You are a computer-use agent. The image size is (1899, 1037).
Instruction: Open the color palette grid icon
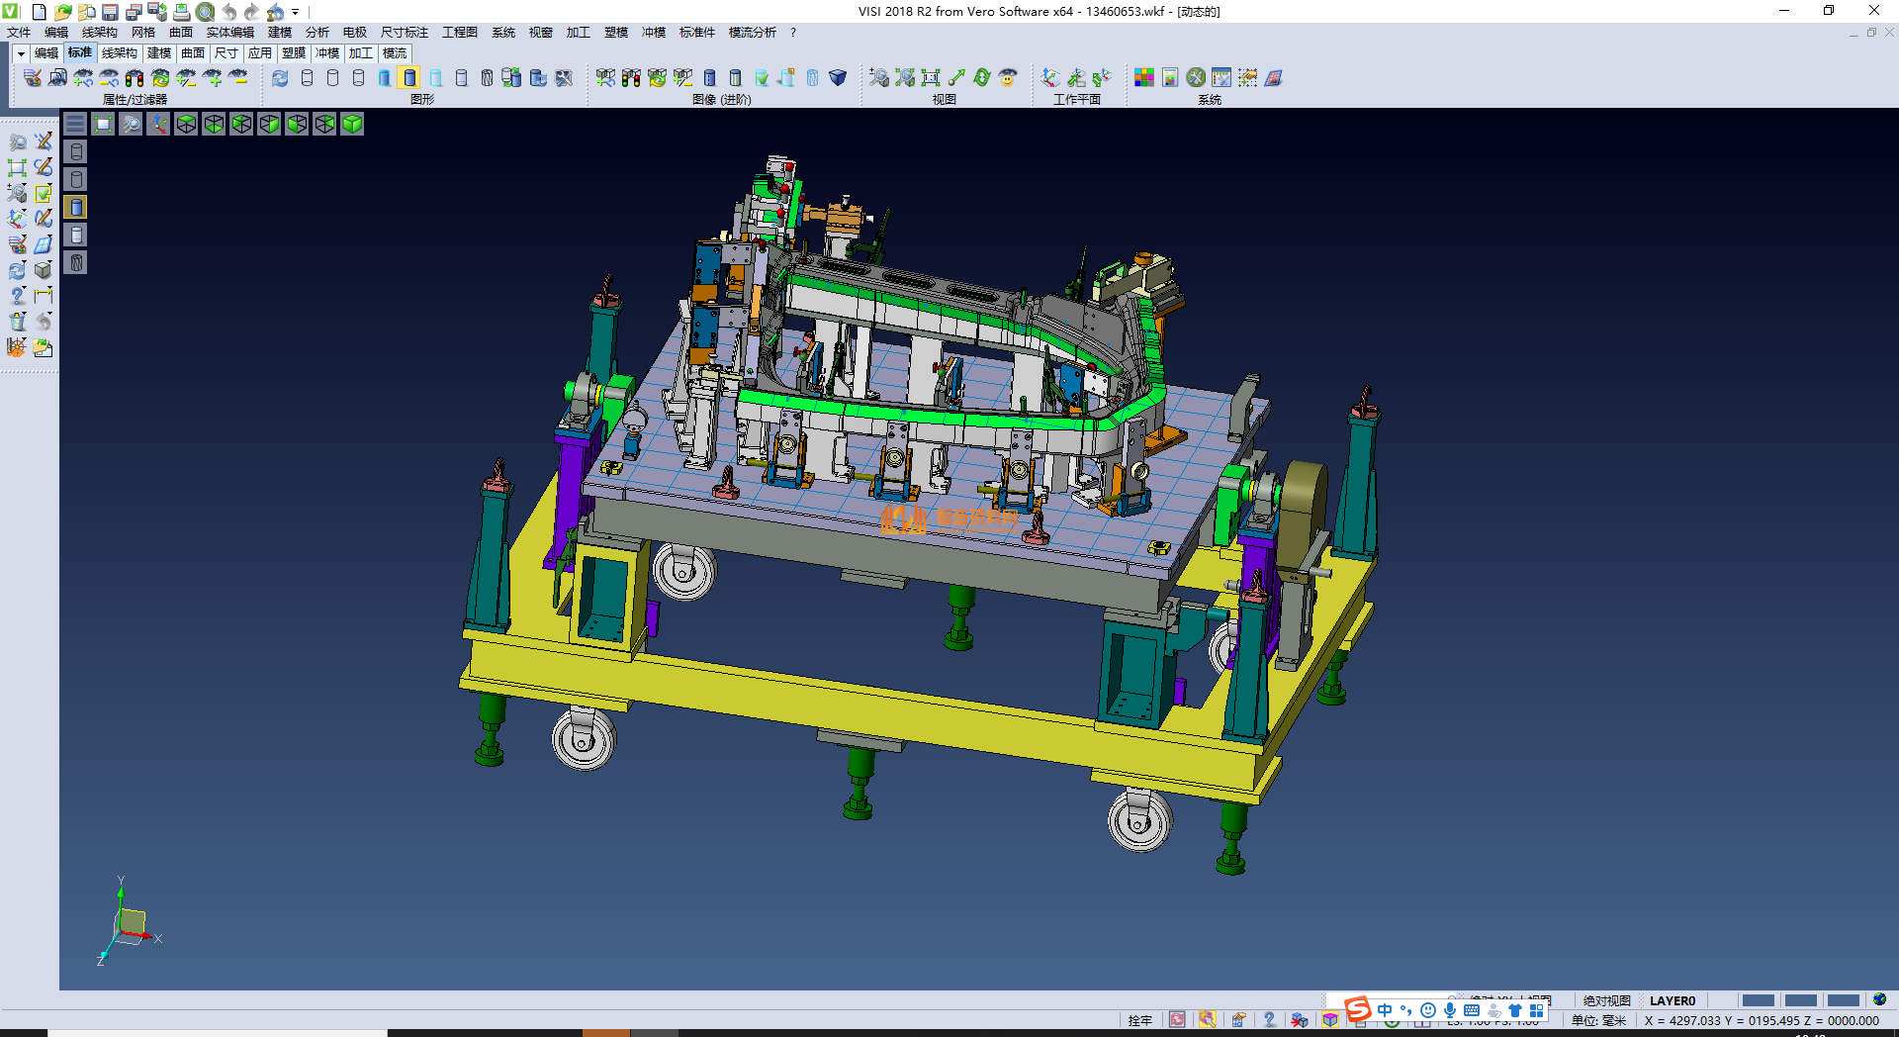[1144, 78]
